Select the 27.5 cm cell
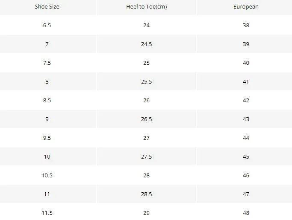This screenshot has height=220, width=292. coord(146,156)
